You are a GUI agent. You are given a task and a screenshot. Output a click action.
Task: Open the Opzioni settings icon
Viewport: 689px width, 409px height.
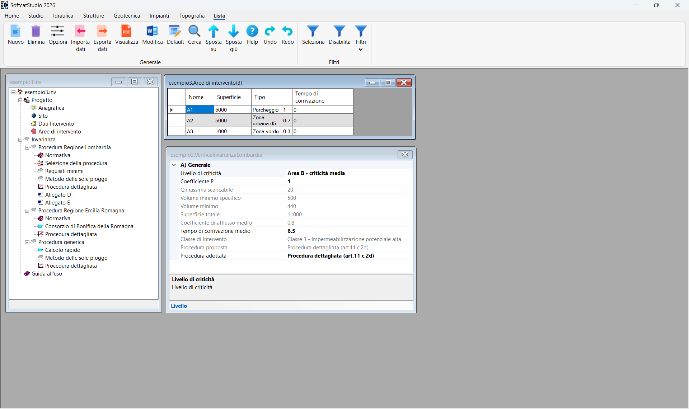coord(57,31)
